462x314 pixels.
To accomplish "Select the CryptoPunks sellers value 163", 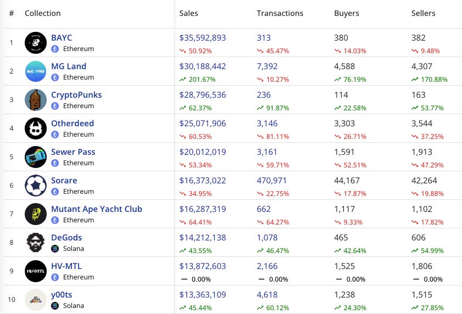I will click(419, 95).
